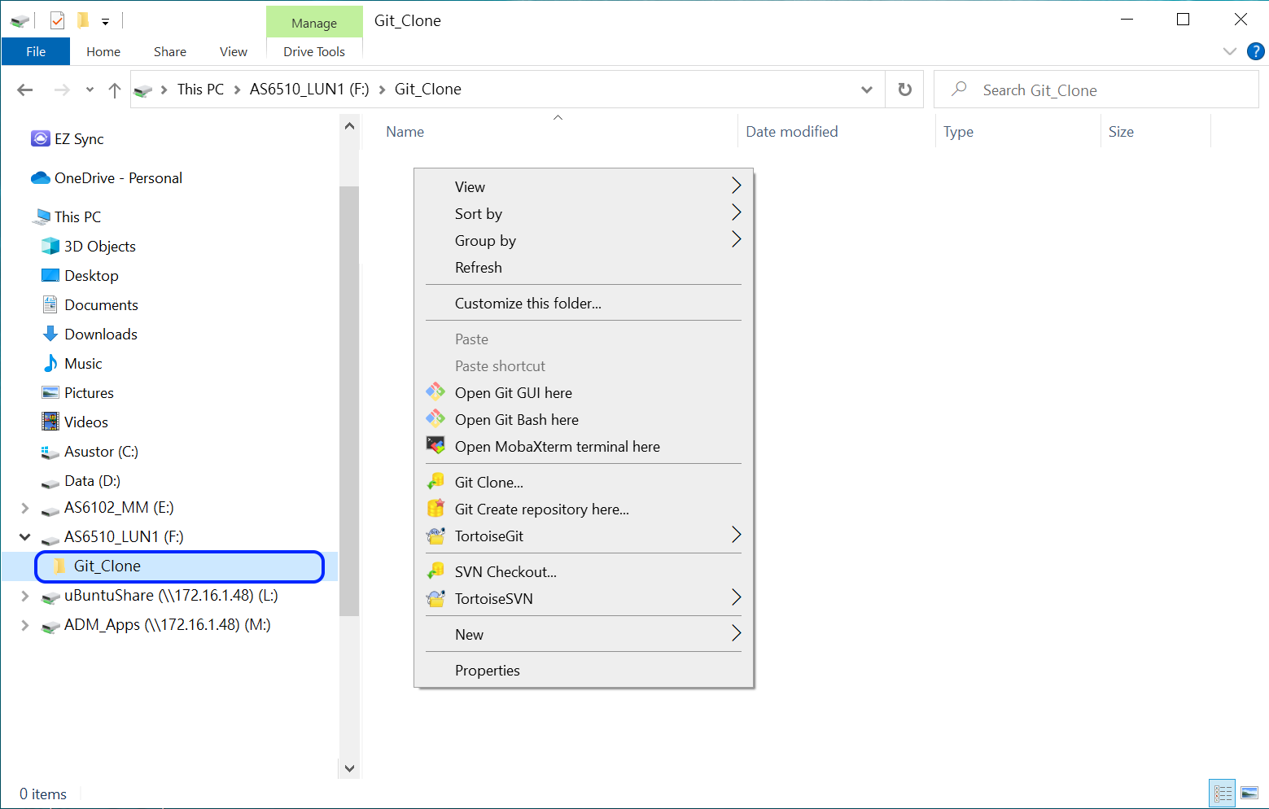Switch to the View ribbon tab
Viewport: 1269px width, 809px height.
point(234,51)
